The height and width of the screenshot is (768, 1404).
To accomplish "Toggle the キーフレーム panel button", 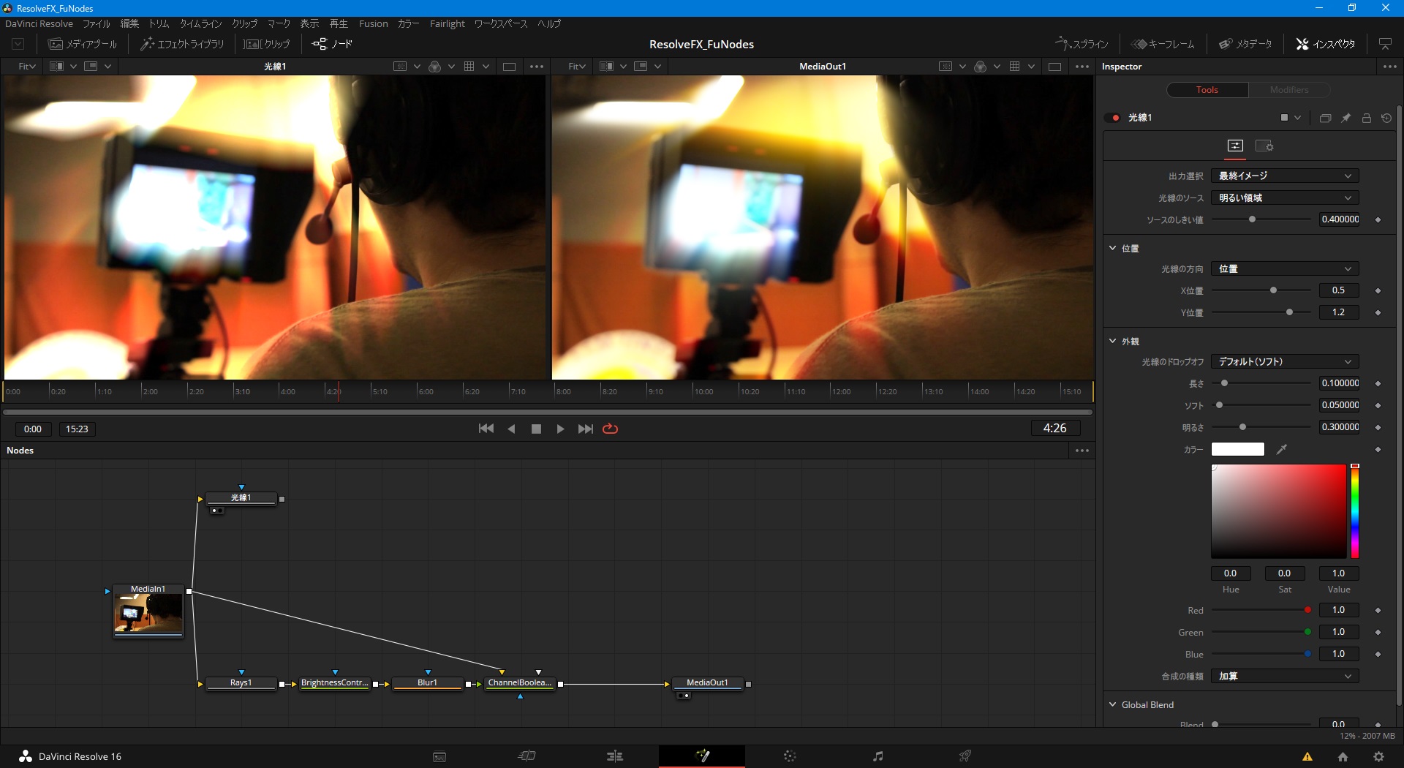I will click(1163, 44).
